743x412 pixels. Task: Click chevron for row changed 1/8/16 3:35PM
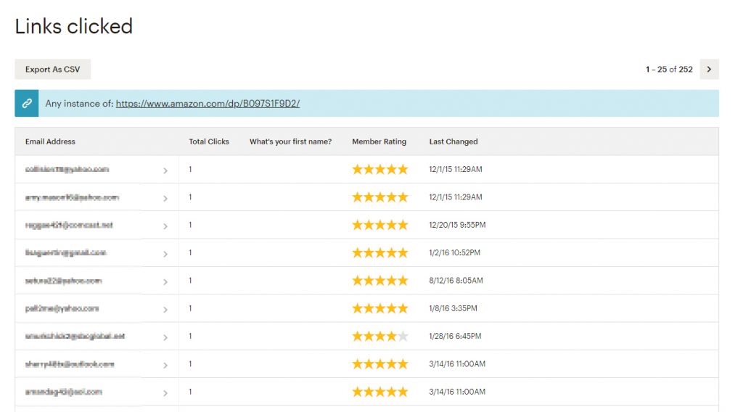click(x=165, y=310)
